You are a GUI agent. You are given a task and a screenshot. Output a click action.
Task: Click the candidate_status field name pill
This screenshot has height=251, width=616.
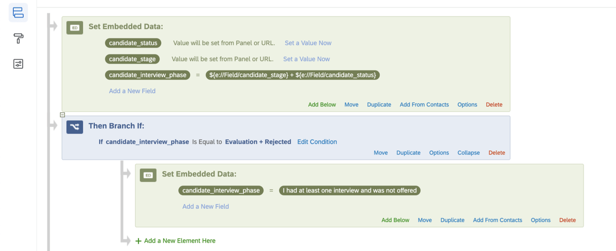(x=133, y=43)
